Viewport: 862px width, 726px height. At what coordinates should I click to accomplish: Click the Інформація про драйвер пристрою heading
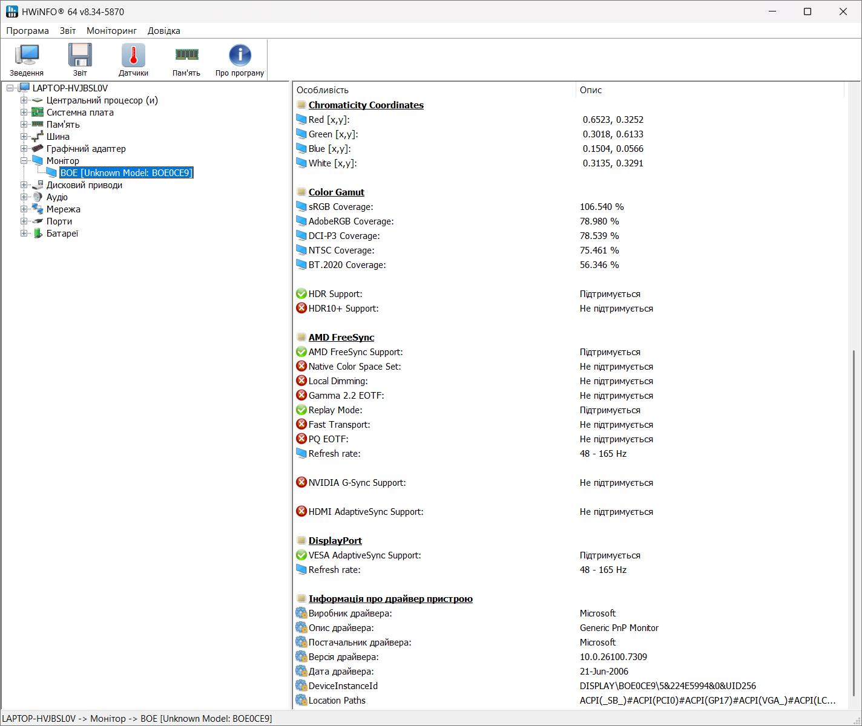click(390, 598)
